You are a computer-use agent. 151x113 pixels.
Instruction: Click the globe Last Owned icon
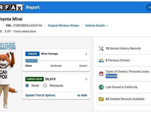(101, 87)
